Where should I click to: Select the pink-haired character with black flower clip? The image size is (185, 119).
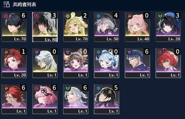tap(45, 99)
